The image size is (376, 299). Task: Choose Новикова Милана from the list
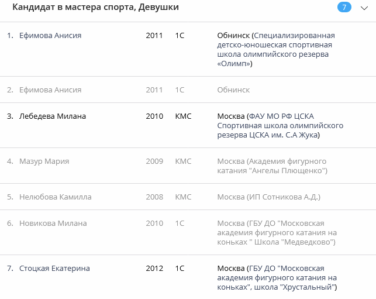[x=53, y=224]
